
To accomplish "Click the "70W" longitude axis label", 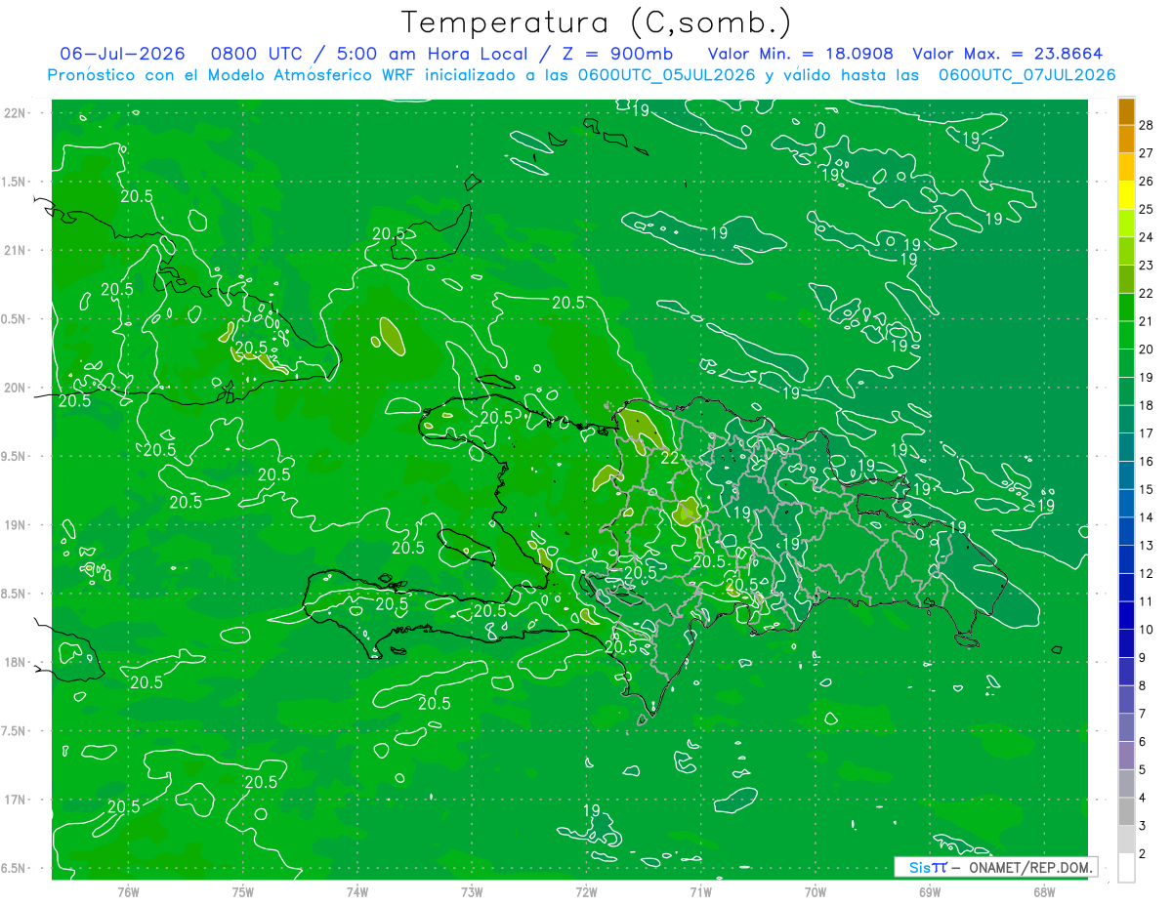I will tap(816, 890).
